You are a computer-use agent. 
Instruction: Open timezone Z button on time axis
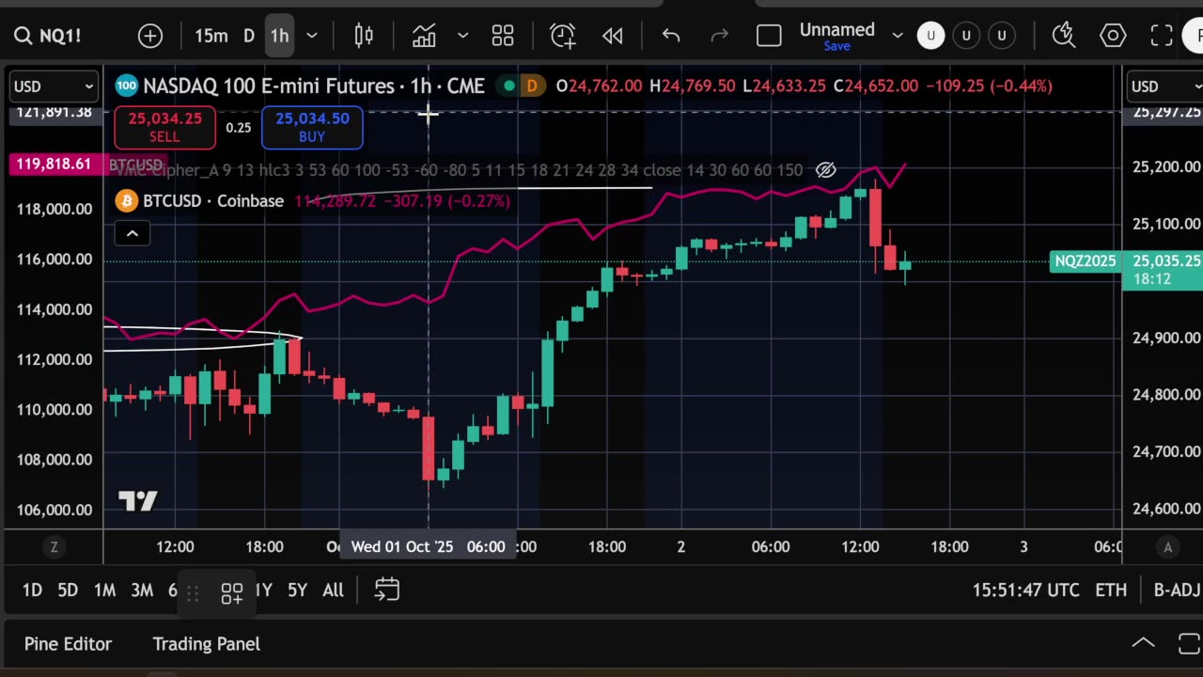click(54, 547)
